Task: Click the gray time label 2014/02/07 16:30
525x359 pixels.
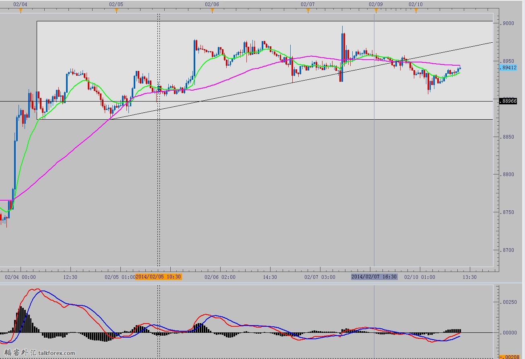Action: (x=374, y=277)
